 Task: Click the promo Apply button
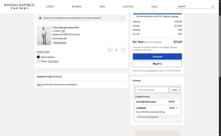[175, 90]
